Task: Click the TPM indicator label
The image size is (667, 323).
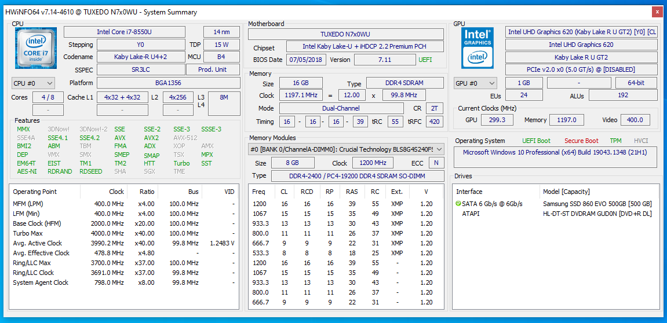Action: click(615, 141)
